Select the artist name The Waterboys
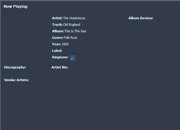 [x=74, y=18]
